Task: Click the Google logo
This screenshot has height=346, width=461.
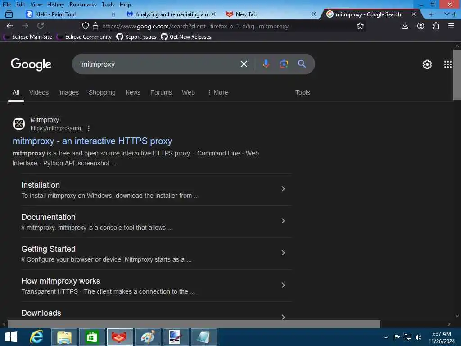Action: [31, 64]
